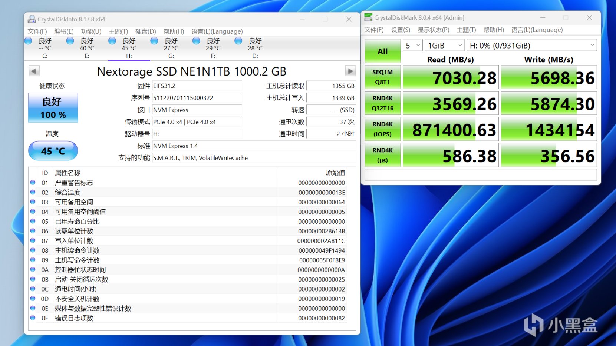Click the 45 °C temperature indicator
Viewport: 616px width, 346px height.
[53, 151]
